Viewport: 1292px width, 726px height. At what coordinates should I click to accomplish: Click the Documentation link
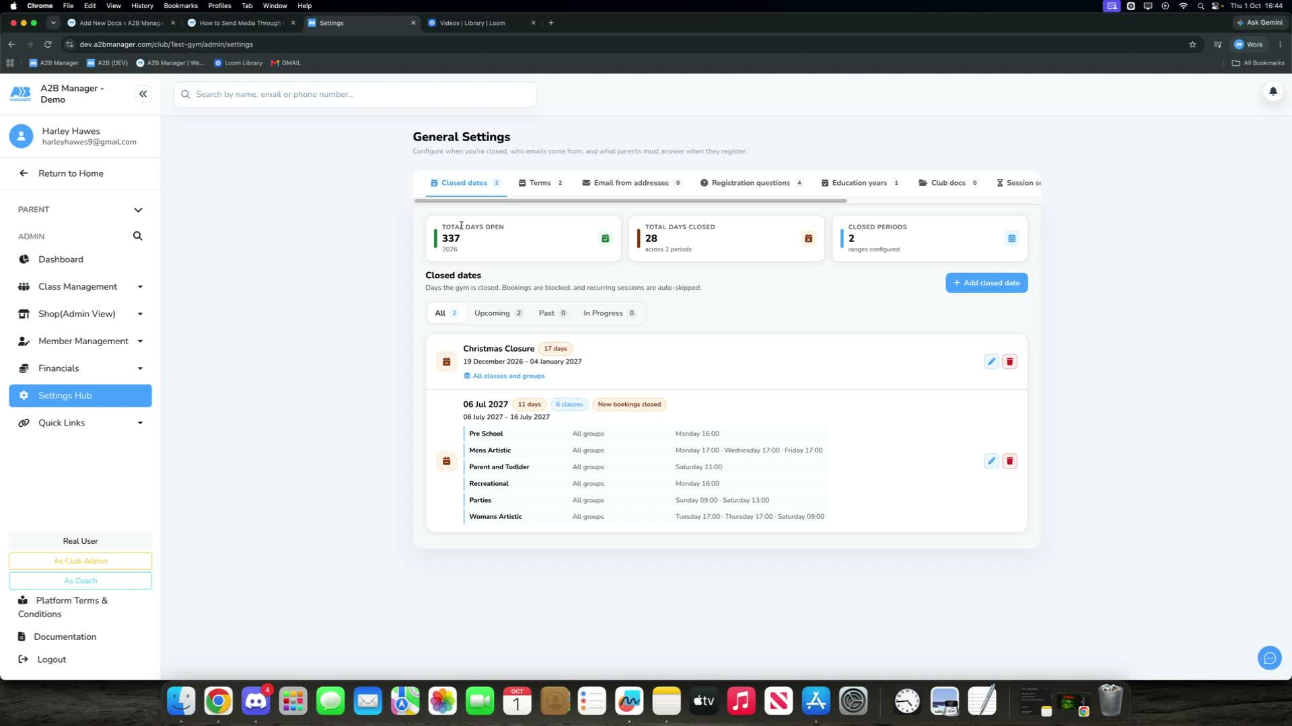(x=65, y=637)
